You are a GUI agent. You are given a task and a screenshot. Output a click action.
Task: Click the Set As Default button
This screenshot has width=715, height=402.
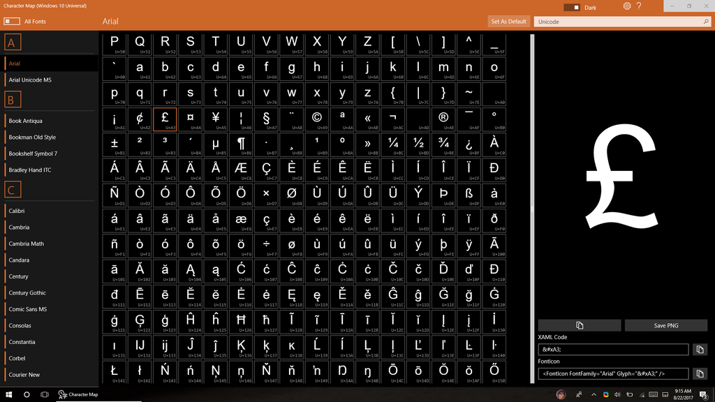[508, 21]
